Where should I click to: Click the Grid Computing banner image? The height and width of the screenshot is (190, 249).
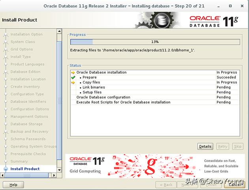coord(155,166)
